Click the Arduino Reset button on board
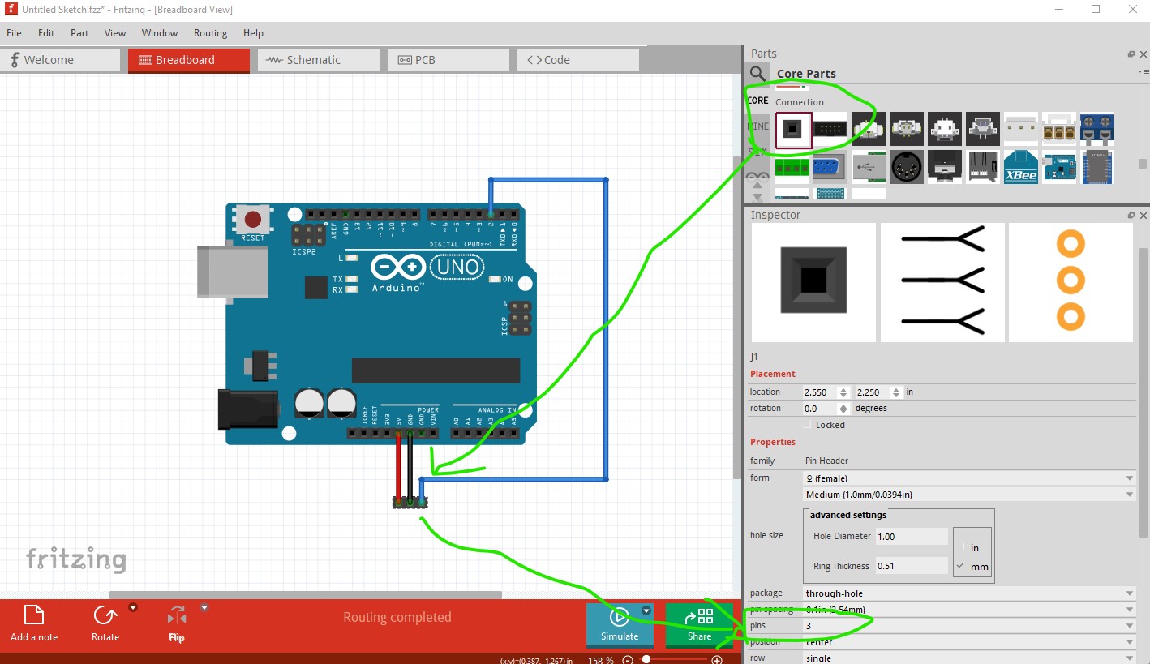Screen dimensions: 1150x664 tap(253, 220)
